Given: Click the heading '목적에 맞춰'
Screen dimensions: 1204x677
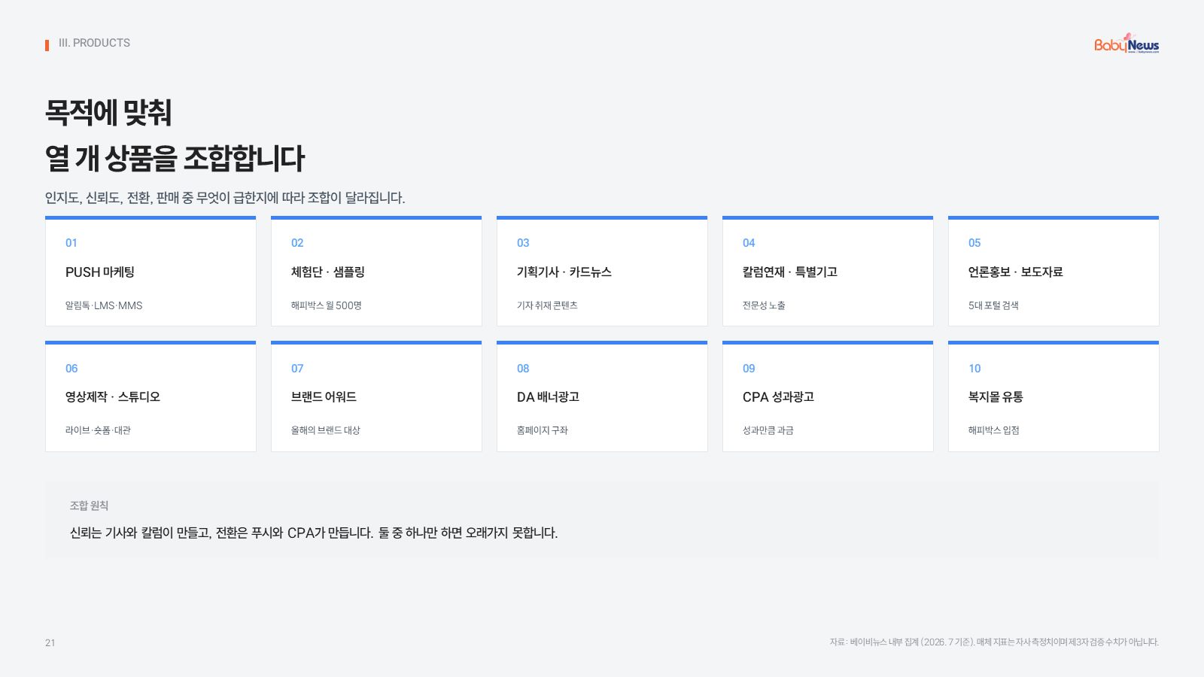Looking at the screenshot, I should (x=108, y=113).
